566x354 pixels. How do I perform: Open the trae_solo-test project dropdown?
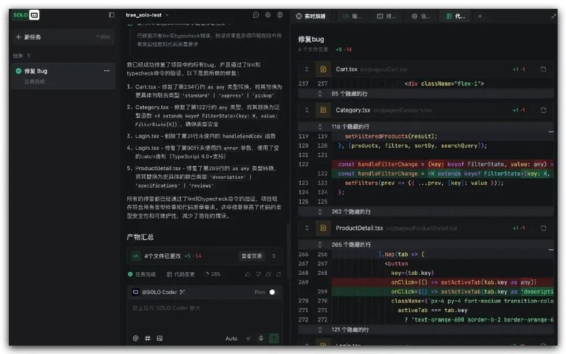147,15
